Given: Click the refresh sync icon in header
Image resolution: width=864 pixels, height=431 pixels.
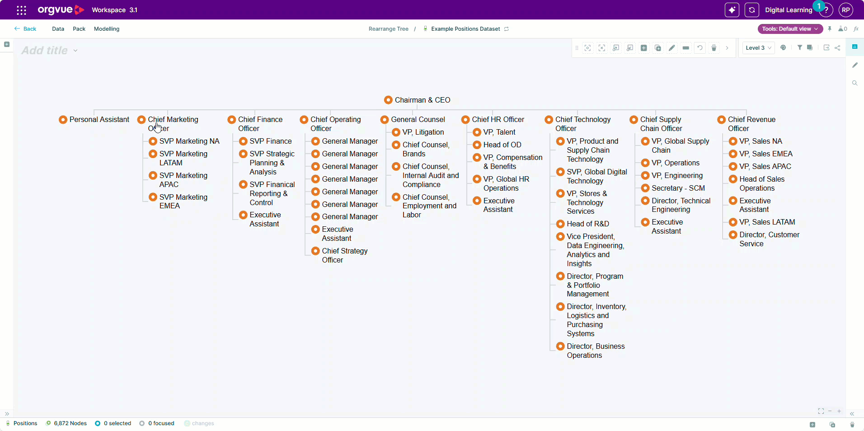Looking at the screenshot, I should (752, 10).
